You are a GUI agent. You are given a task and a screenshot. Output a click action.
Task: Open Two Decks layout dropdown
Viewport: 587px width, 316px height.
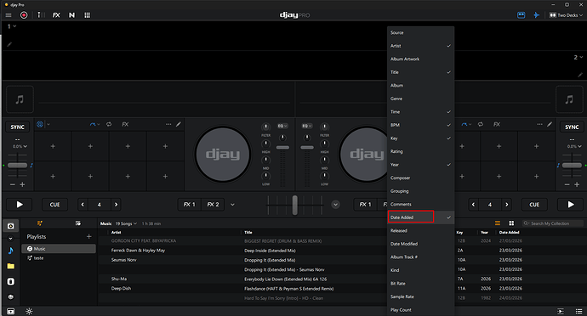click(x=566, y=15)
